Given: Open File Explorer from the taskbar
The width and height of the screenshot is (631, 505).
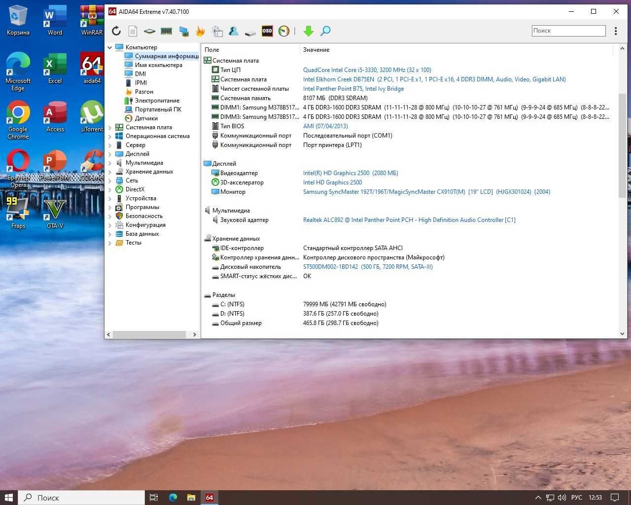Looking at the screenshot, I should 191,498.
